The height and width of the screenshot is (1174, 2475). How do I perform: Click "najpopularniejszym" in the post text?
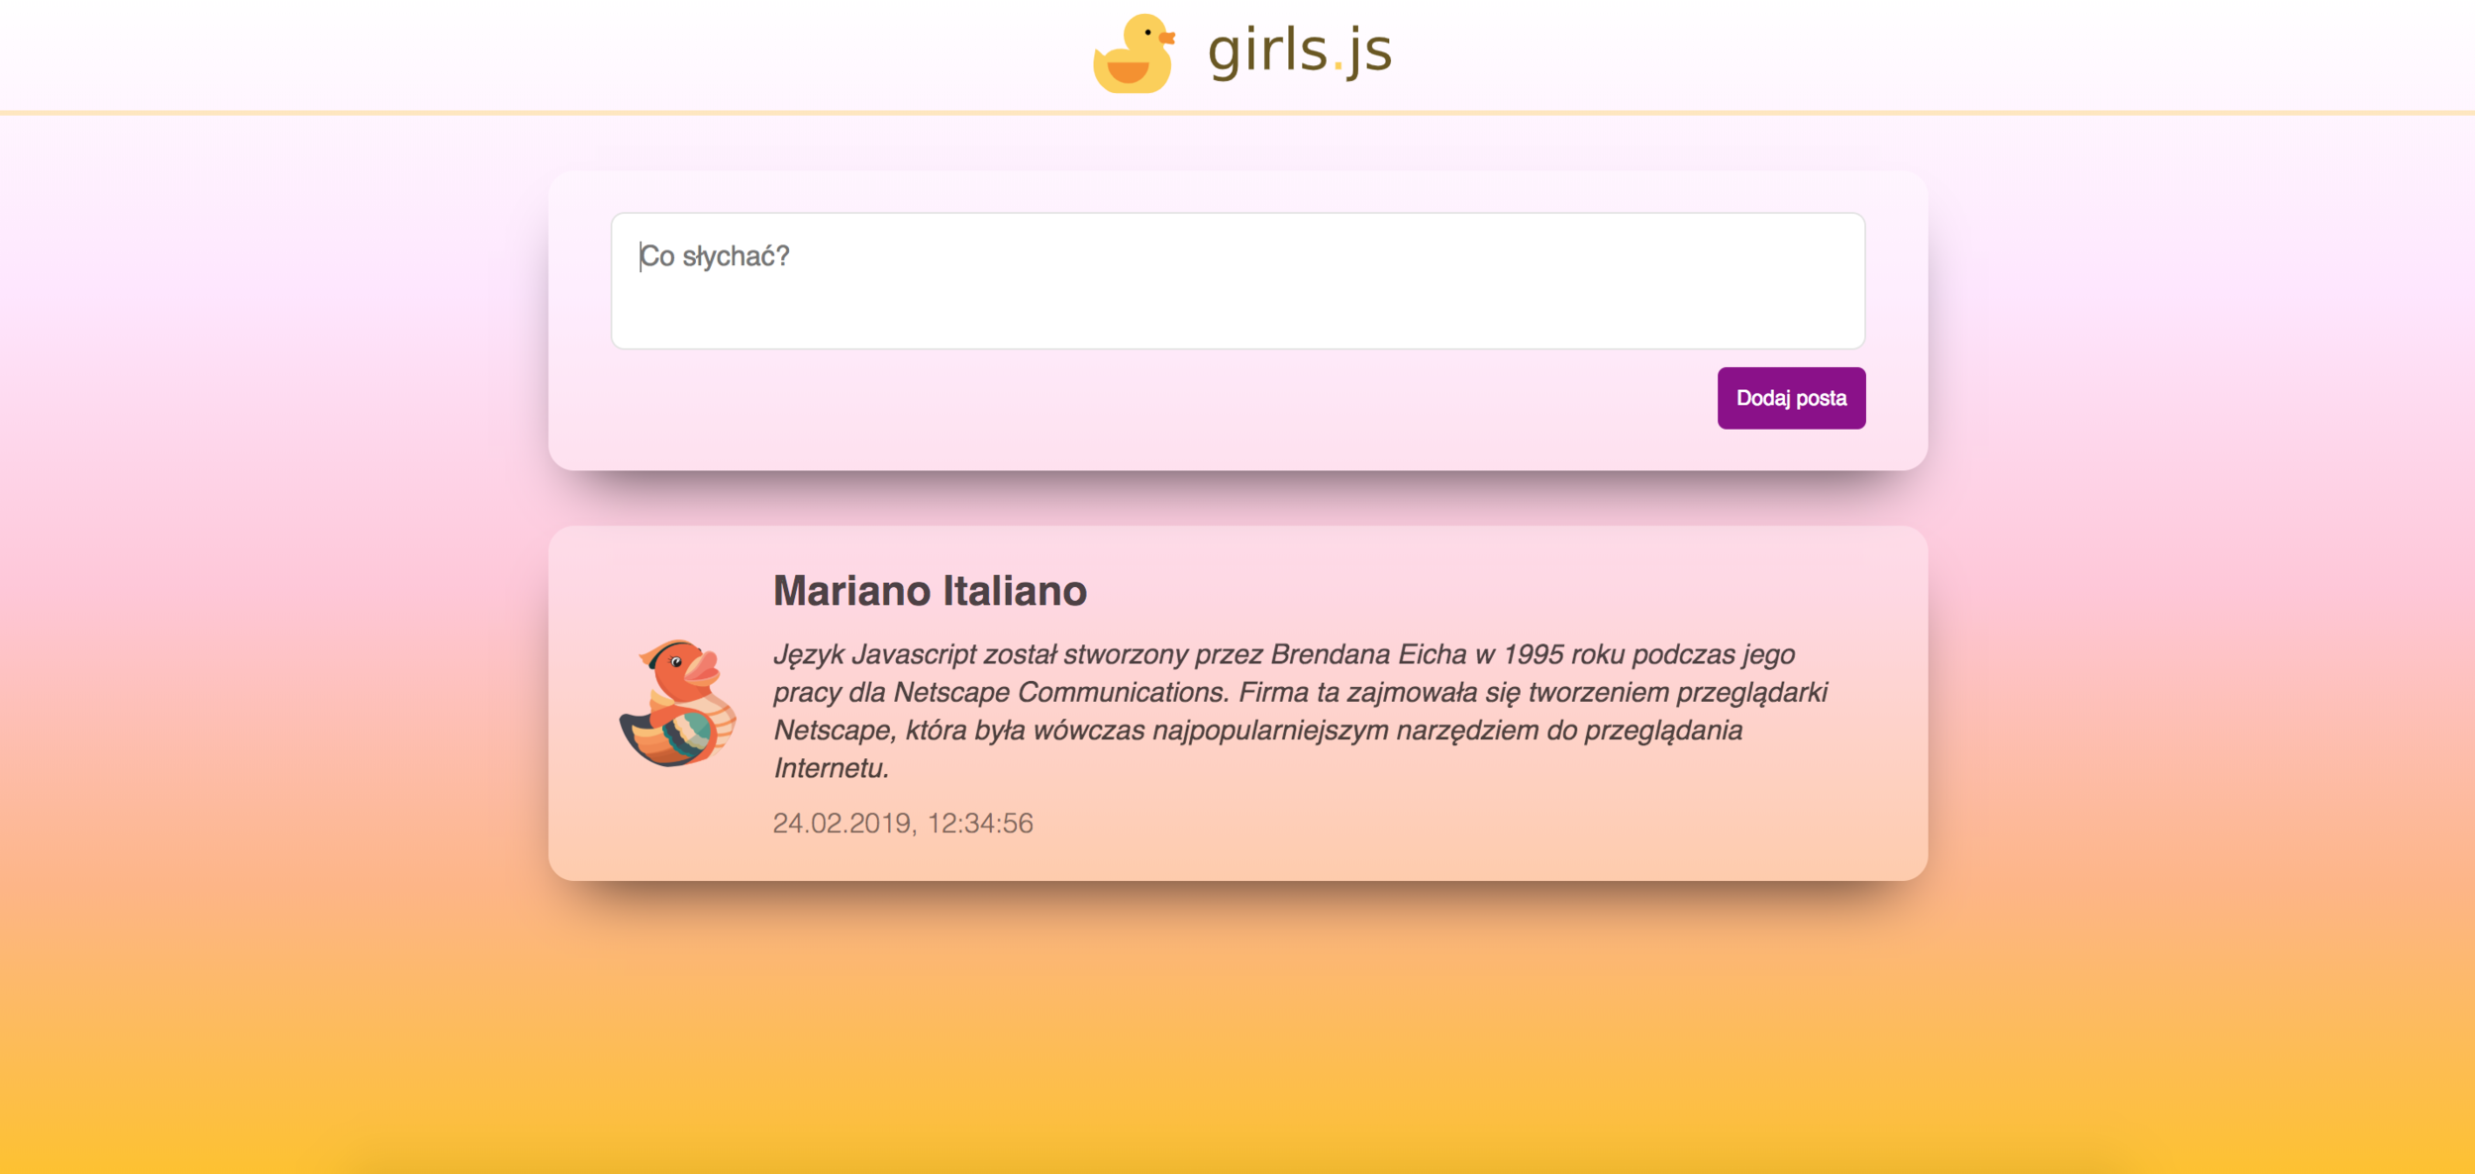1270,732
